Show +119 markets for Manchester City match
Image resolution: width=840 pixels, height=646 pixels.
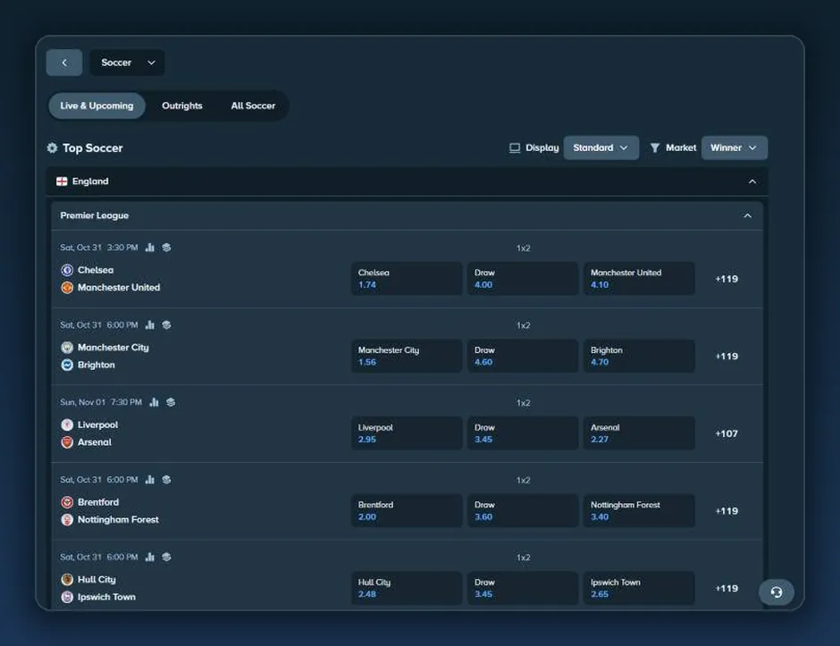(x=727, y=357)
